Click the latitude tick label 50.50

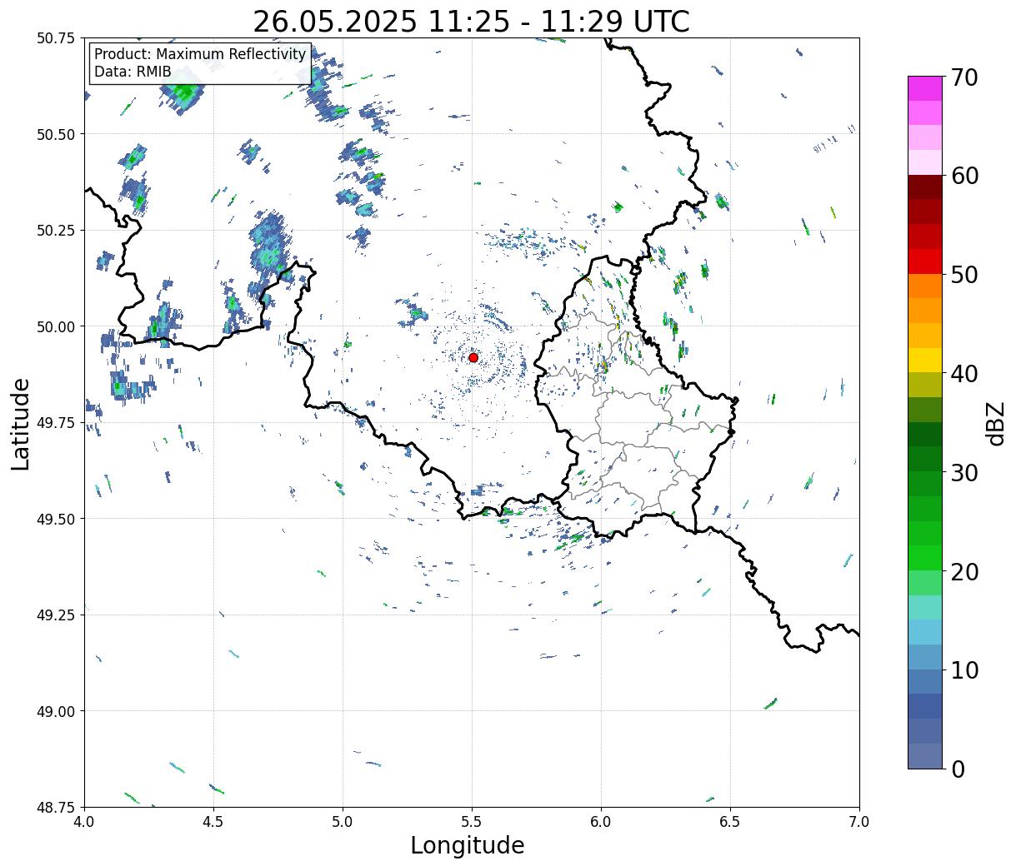[x=56, y=134]
